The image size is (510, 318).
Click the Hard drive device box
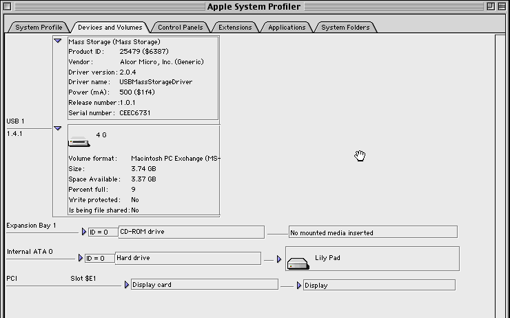tap(188, 258)
